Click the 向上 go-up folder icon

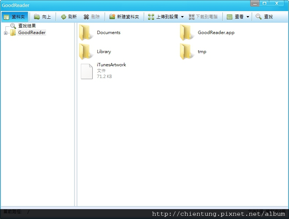point(37,17)
